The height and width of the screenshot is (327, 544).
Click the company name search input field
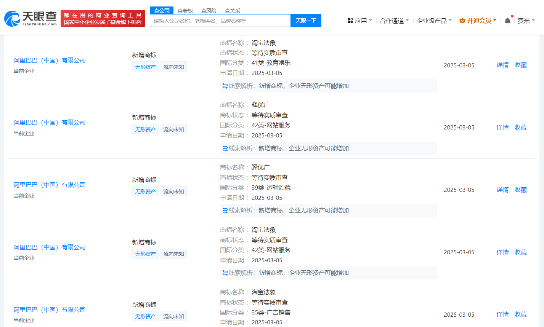coord(220,21)
